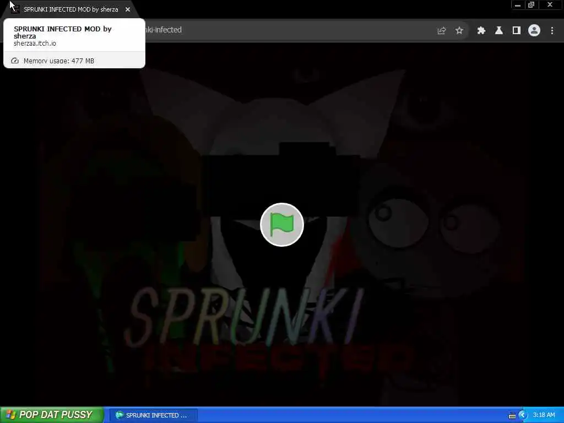Open the Start menu button
Screen dimensions: 564x423
pyautogui.click(x=52, y=415)
